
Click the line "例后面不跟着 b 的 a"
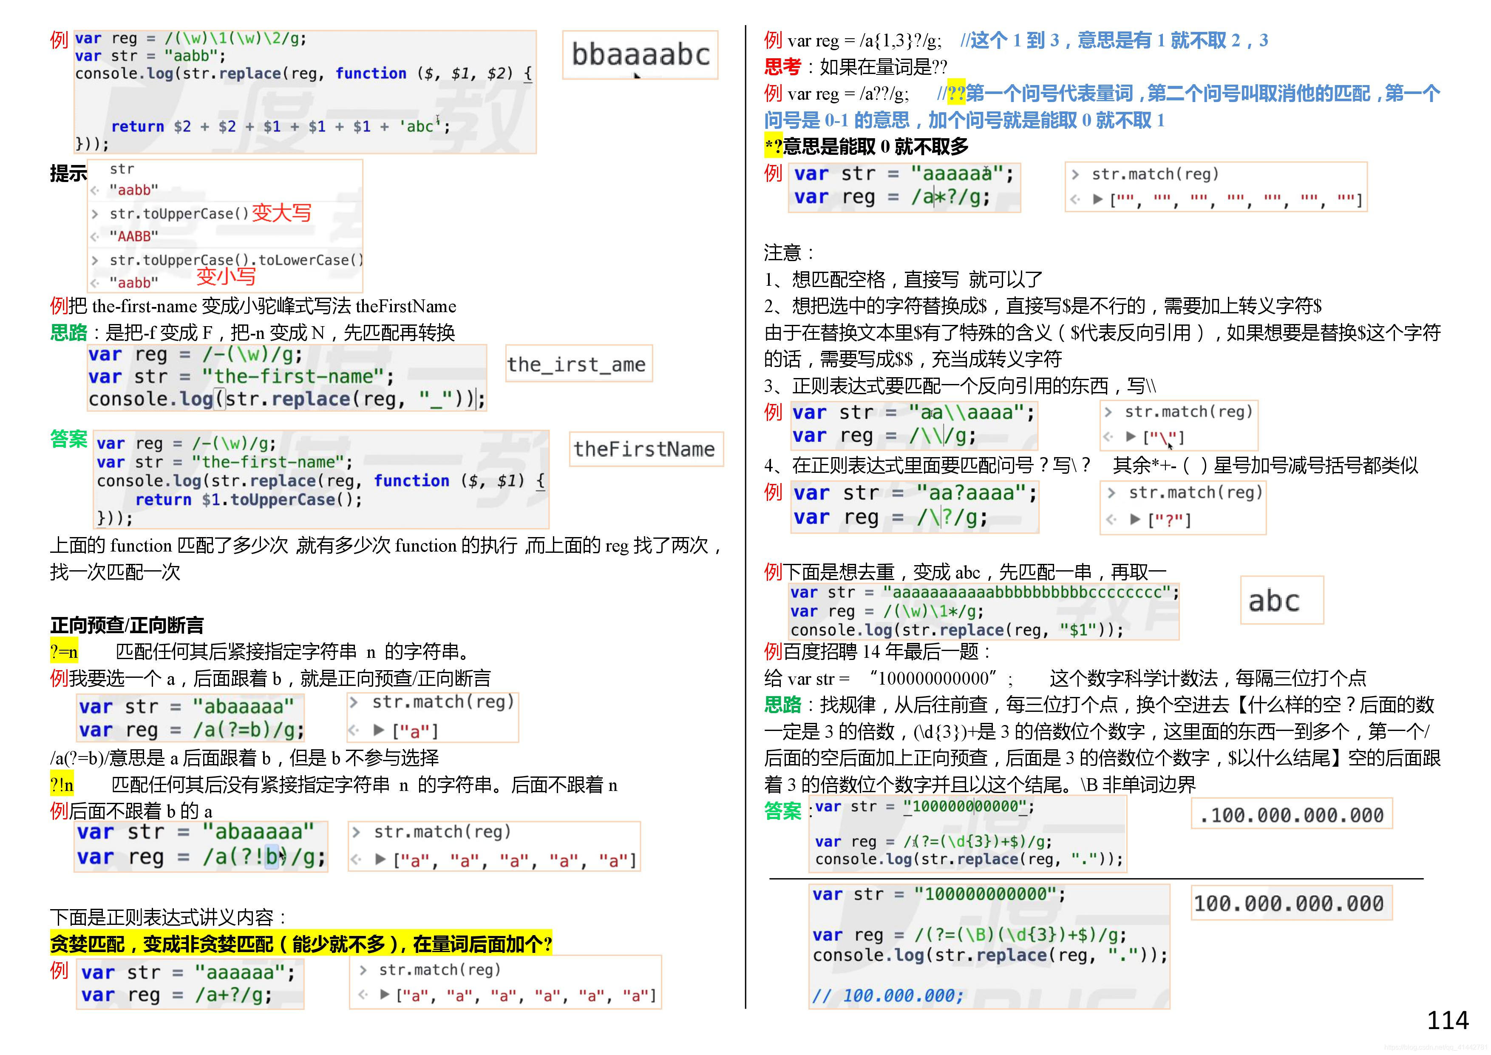[131, 811]
